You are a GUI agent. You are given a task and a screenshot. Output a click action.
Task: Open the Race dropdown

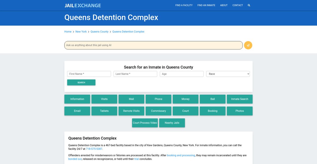[228, 74]
